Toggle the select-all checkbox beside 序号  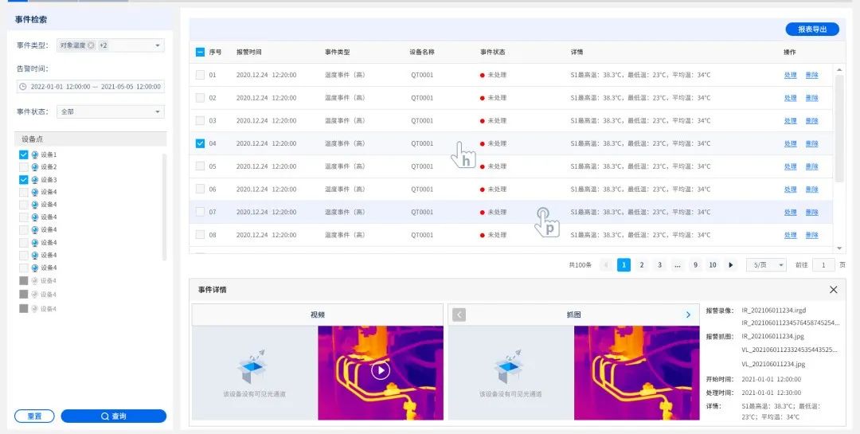200,52
